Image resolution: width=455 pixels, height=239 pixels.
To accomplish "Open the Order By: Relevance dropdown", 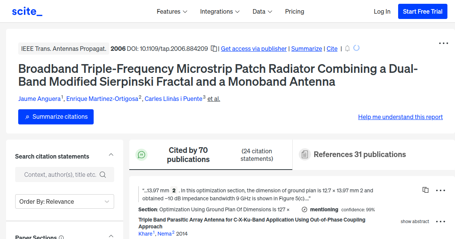I will coord(64,201).
